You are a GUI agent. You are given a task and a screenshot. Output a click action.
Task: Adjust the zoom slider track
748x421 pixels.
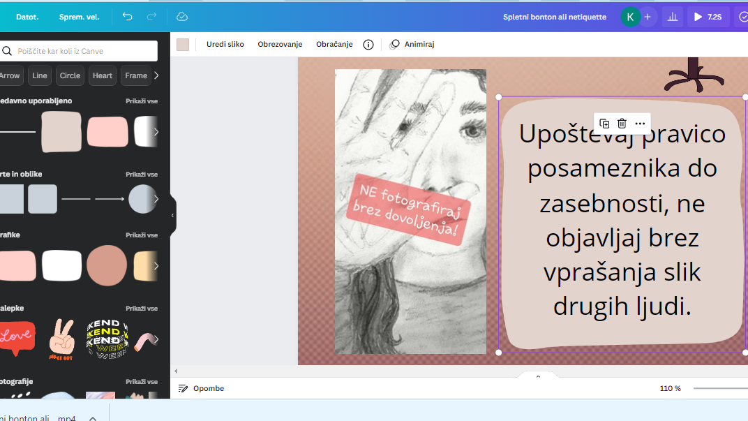720,389
